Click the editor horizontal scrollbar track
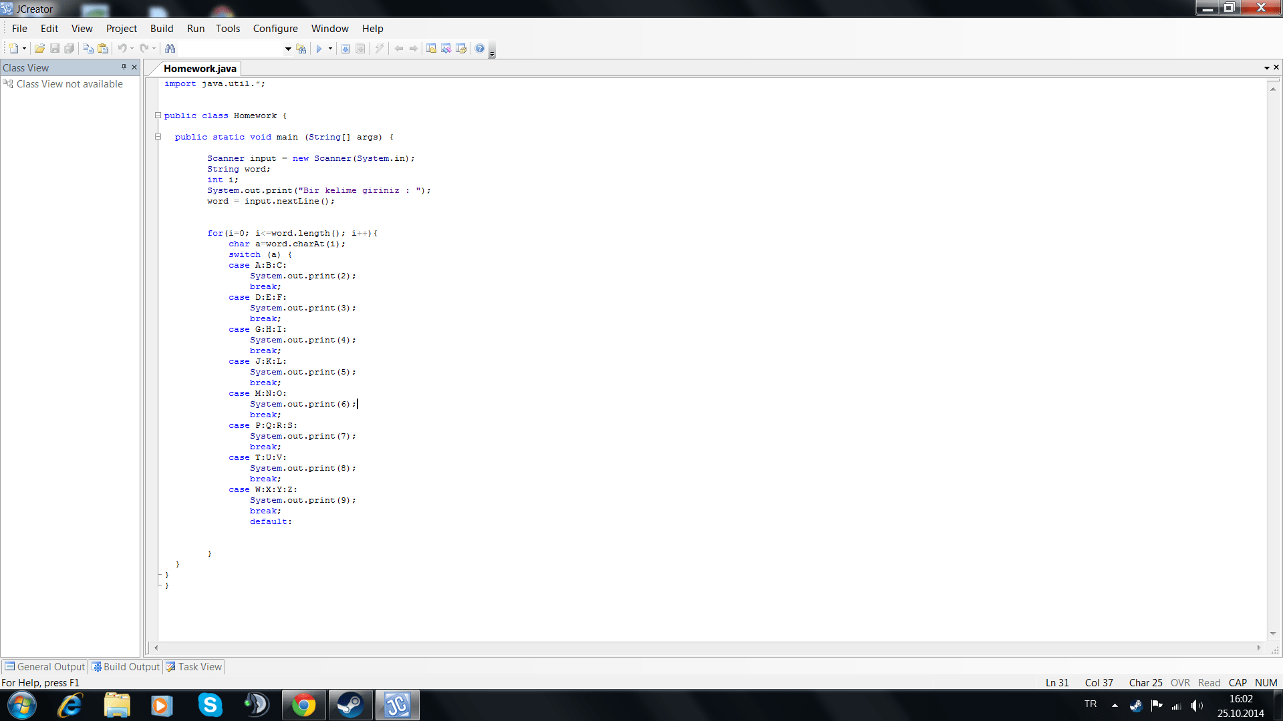 [707, 647]
